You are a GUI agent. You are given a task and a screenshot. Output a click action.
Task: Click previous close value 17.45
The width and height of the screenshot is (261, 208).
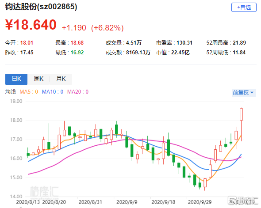[x=27, y=53]
